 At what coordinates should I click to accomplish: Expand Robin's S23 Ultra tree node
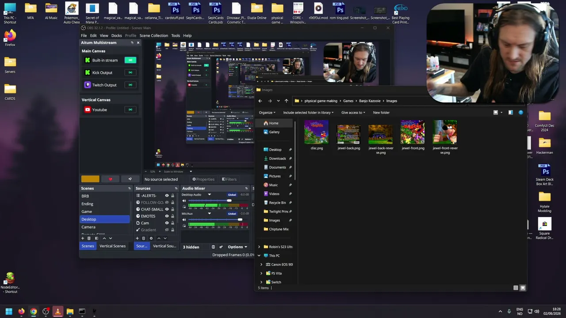tap(259, 247)
